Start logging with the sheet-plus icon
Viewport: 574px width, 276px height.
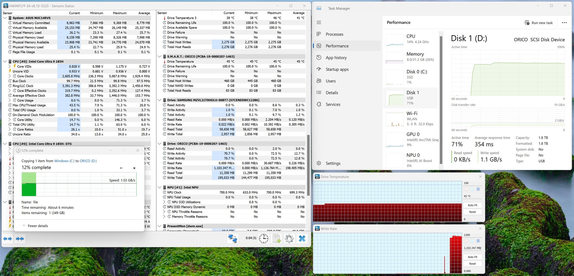[277, 238]
